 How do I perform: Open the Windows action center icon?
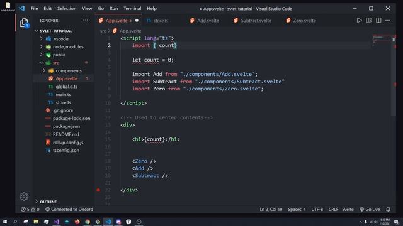tap(396, 222)
